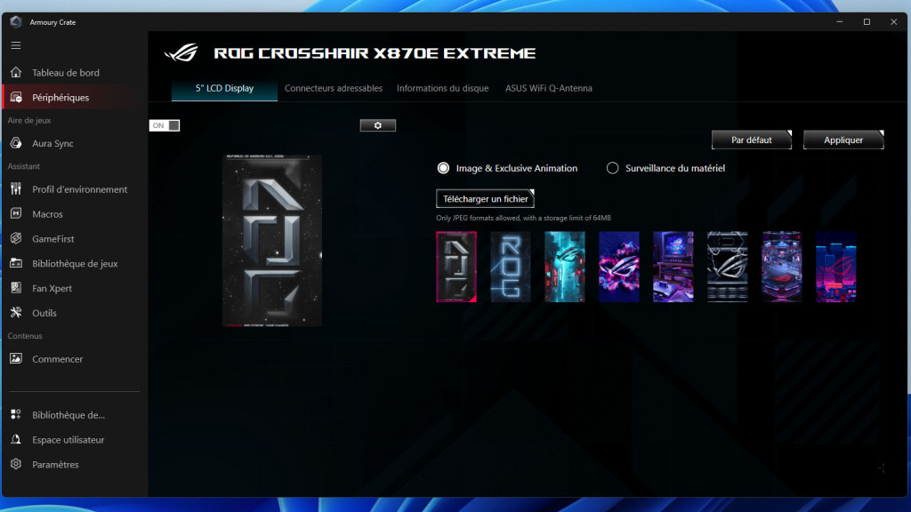Open the hamburger menu in the sidebar

[x=16, y=45]
